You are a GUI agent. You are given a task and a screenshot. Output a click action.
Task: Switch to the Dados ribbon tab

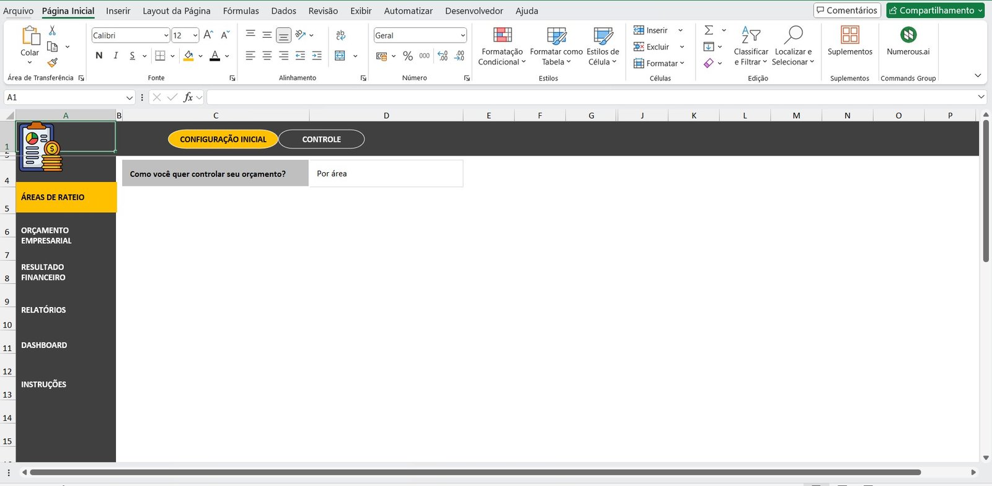(x=283, y=11)
